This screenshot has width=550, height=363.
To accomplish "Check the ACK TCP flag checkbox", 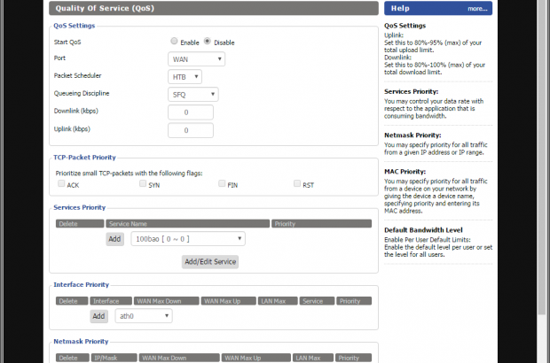I will click(x=61, y=184).
